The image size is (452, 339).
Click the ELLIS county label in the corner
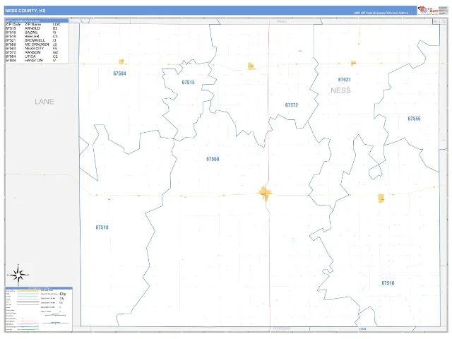coord(439,22)
